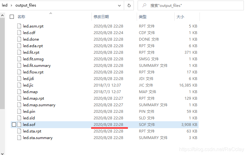Expand the chevron after 'led' in breadcrumb
Screen dimensions: 247x155
[11, 6]
